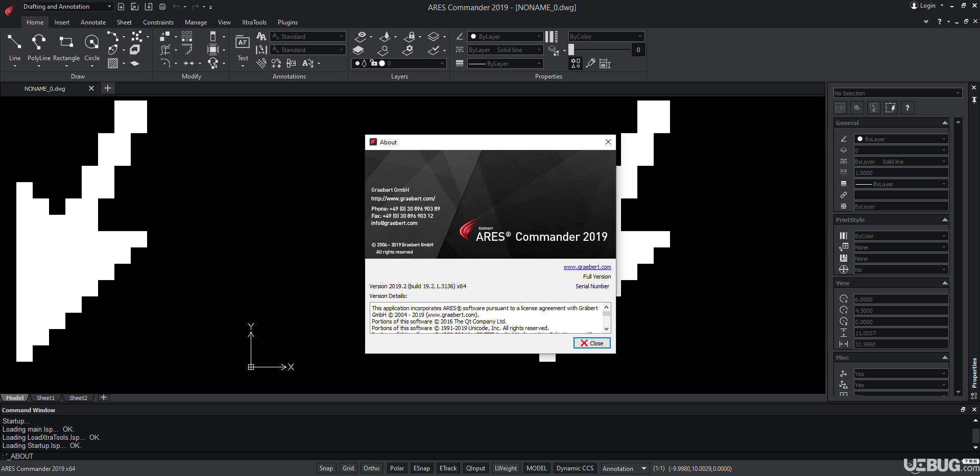980x476 pixels.
Task: Switch to the Sheet1 layout tab
Action: 45,398
